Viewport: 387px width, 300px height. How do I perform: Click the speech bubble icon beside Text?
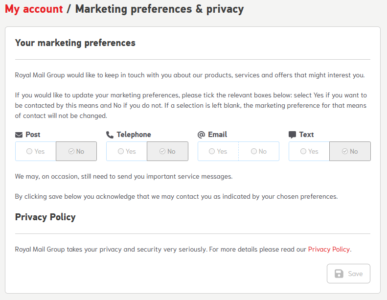[x=292, y=135]
